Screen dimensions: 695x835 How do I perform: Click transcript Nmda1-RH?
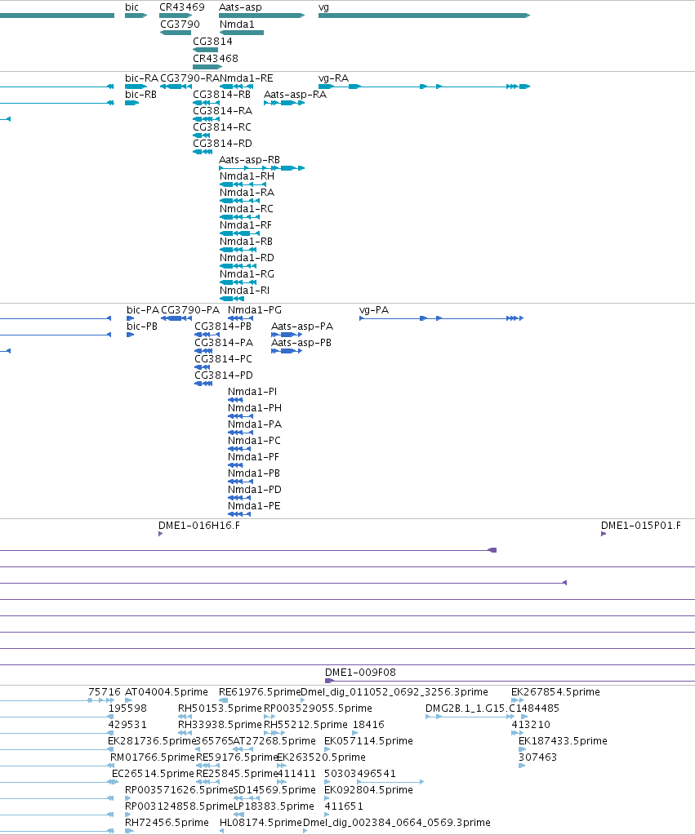click(243, 184)
